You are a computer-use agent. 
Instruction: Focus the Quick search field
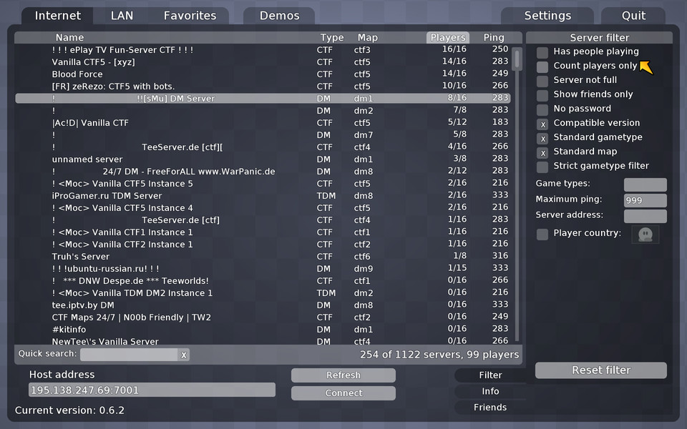129,355
